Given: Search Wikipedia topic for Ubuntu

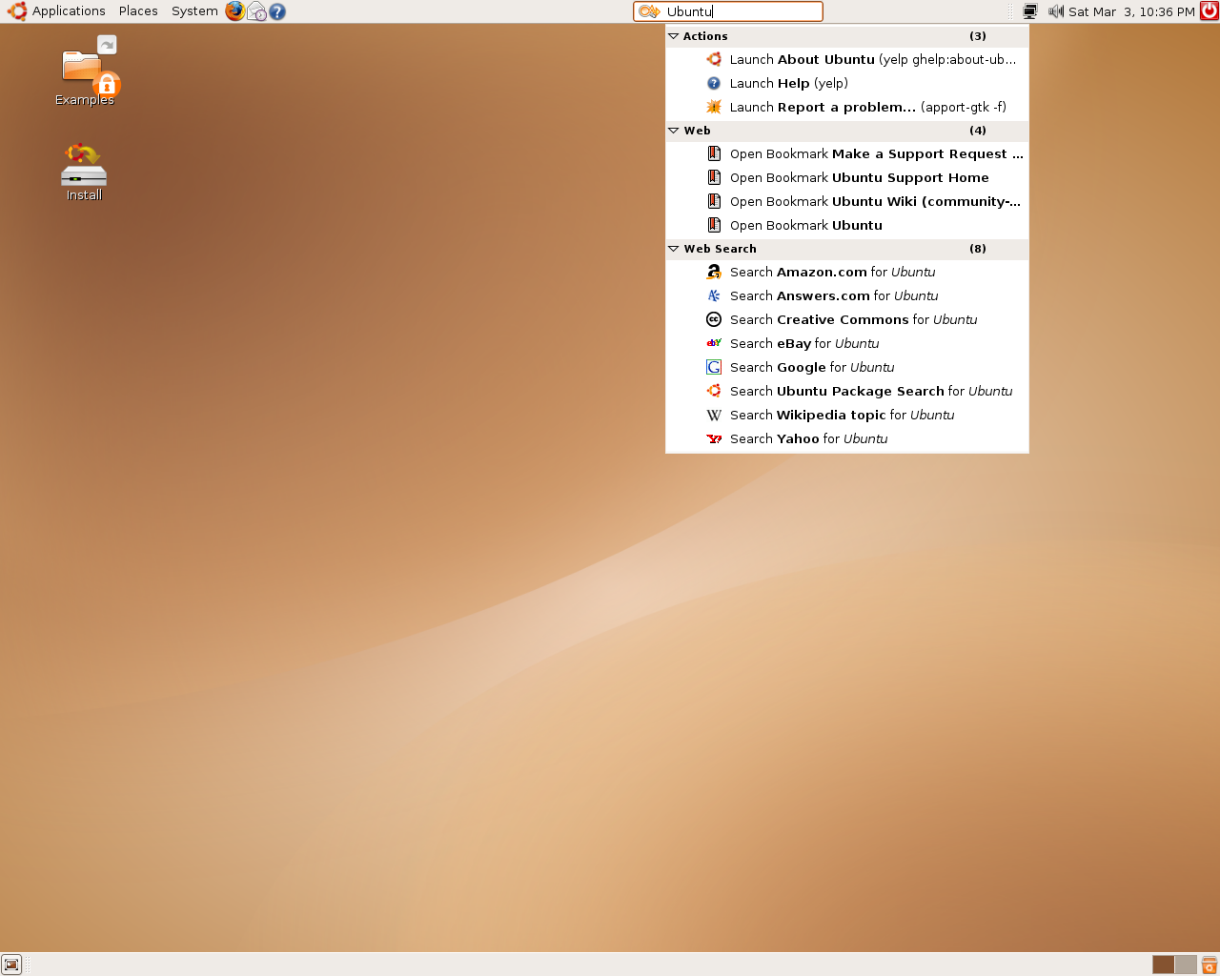Looking at the screenshot, I should (847, 415).
